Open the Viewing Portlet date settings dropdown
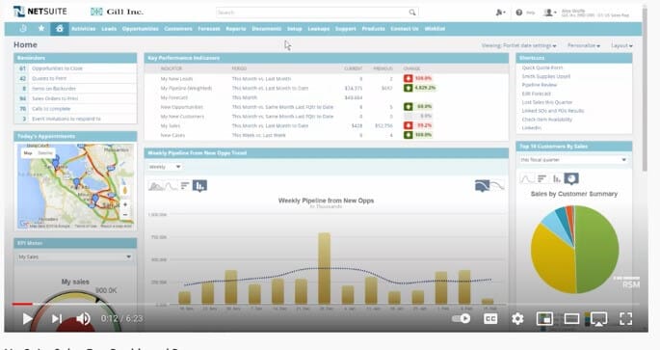The height and width of the screenshot is (350, 660). click(518, 45)
